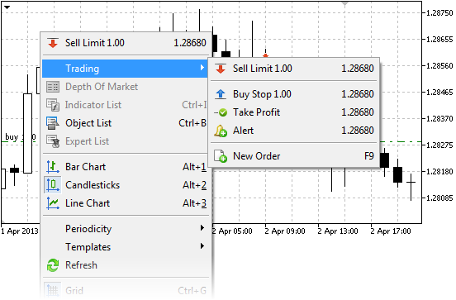The height and width of the screenshot is (300, 456).
Task: Select Expert List entry
Action: [126, 141]
